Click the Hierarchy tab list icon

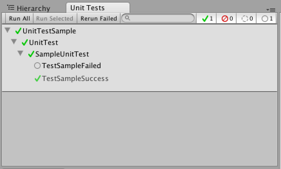[x=11, y=7]
